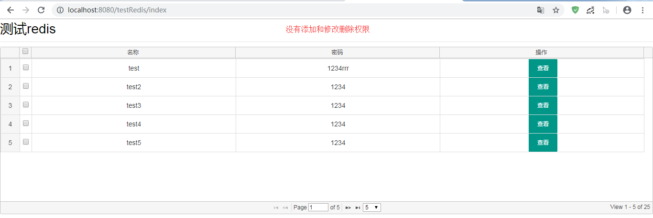View details of test4 row
The image size is (653, 218).
[x=543, y=124]
